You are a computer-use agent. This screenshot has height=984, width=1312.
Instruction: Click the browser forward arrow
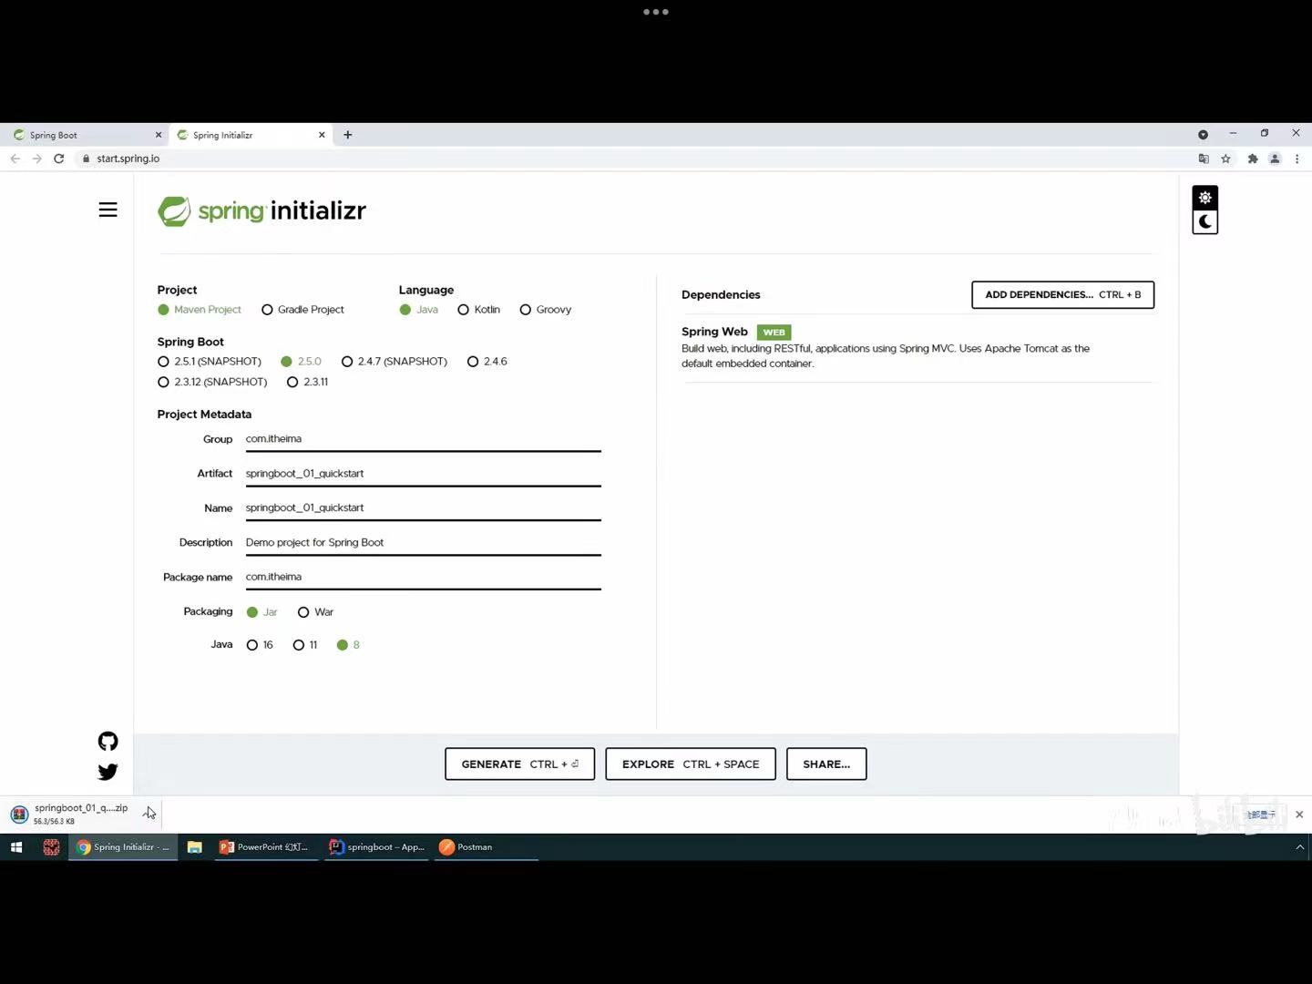(36, 159)
